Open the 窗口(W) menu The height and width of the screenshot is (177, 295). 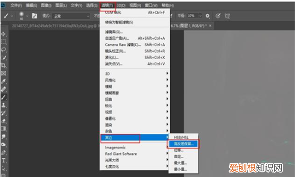(151, 5)
